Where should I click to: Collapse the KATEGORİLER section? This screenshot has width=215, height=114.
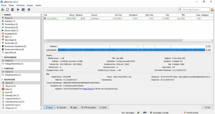point(2,57)
